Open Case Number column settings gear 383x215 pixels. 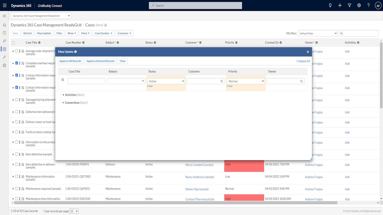pos(83,43)
